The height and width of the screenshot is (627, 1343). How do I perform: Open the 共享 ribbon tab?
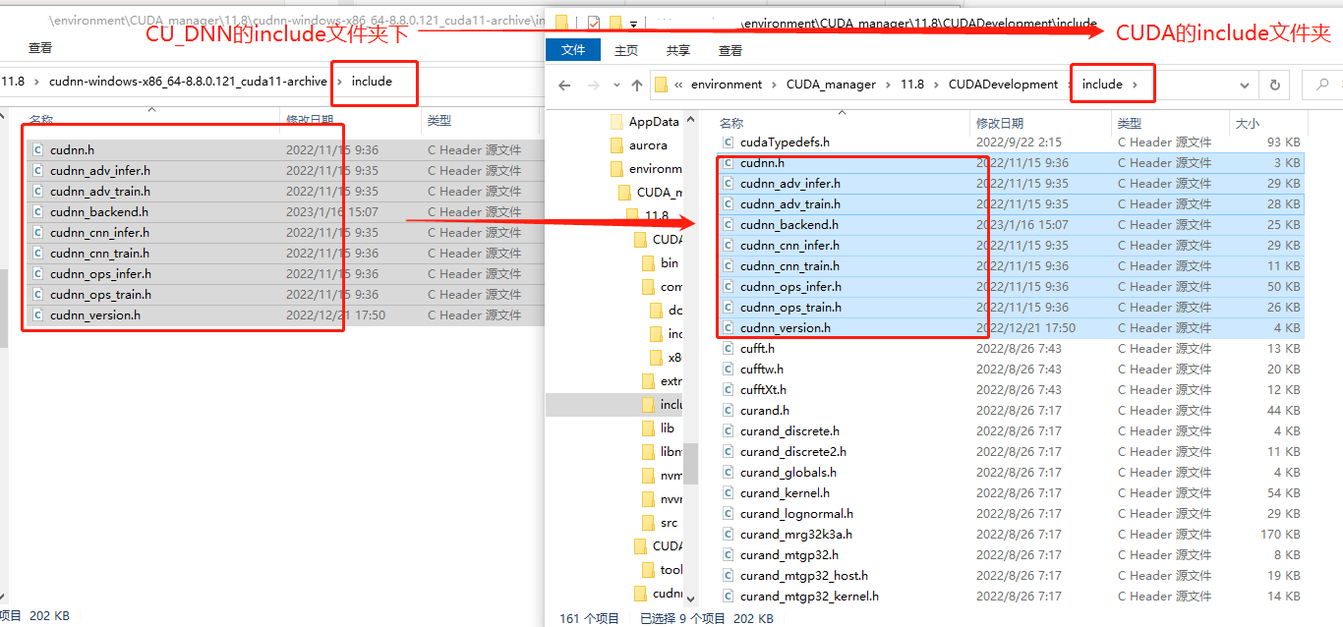678,50
